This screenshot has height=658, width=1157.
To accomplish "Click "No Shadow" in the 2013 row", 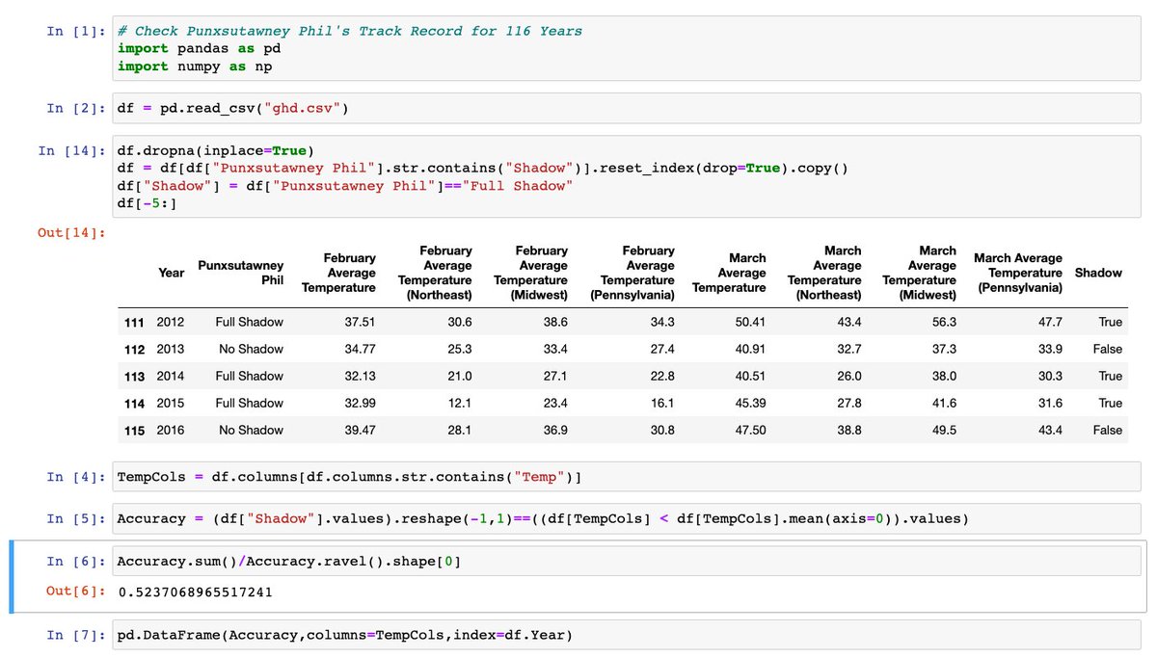I will click(252, 349).
